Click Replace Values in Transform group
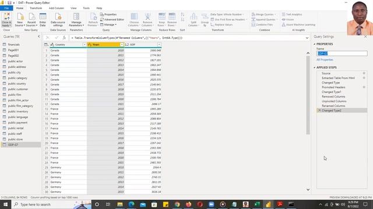This screenshot has width=373, height=209. pos(221,24)
